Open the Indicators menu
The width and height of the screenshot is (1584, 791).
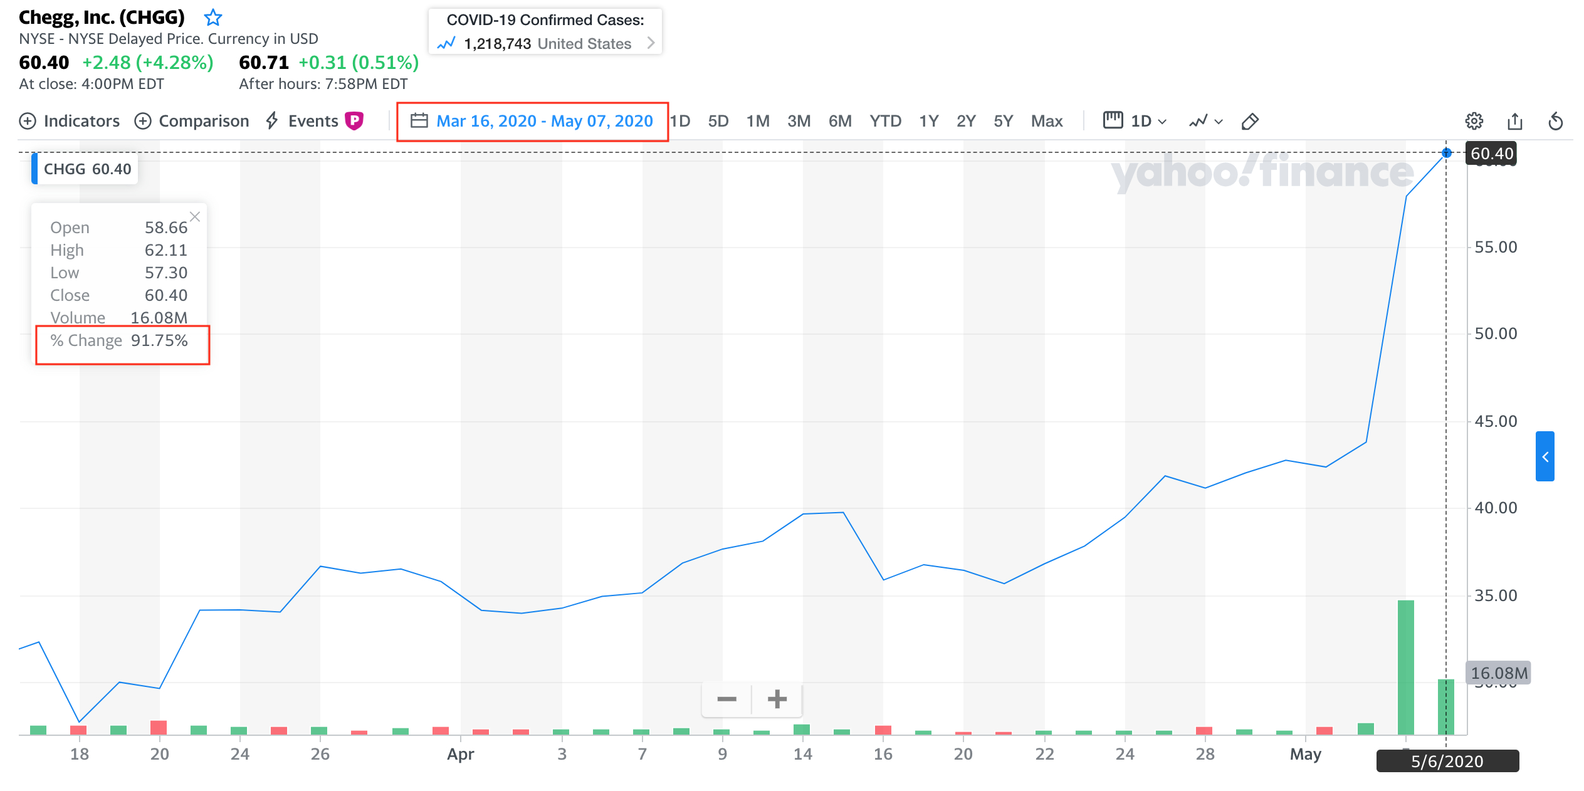point(70,121)
